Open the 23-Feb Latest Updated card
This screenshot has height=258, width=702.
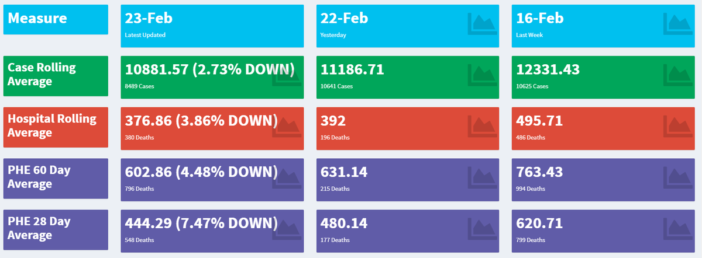pos(212,26)
